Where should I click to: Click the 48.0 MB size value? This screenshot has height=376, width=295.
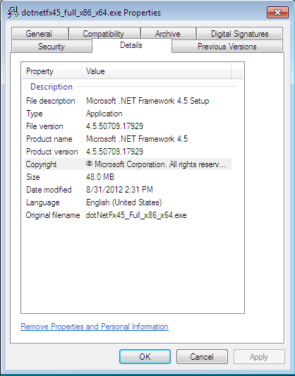(x=100, y=177)
